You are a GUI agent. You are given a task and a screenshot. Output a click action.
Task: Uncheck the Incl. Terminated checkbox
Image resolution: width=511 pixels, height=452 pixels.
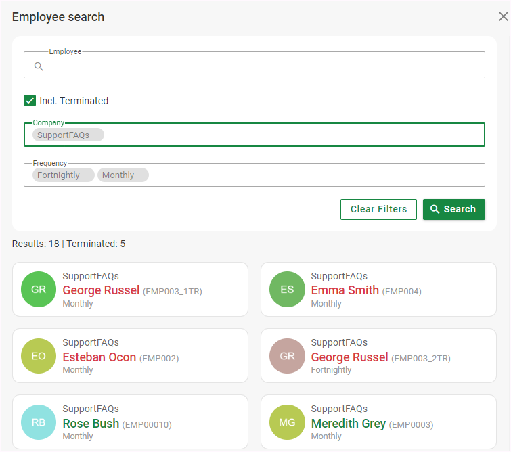30,101
